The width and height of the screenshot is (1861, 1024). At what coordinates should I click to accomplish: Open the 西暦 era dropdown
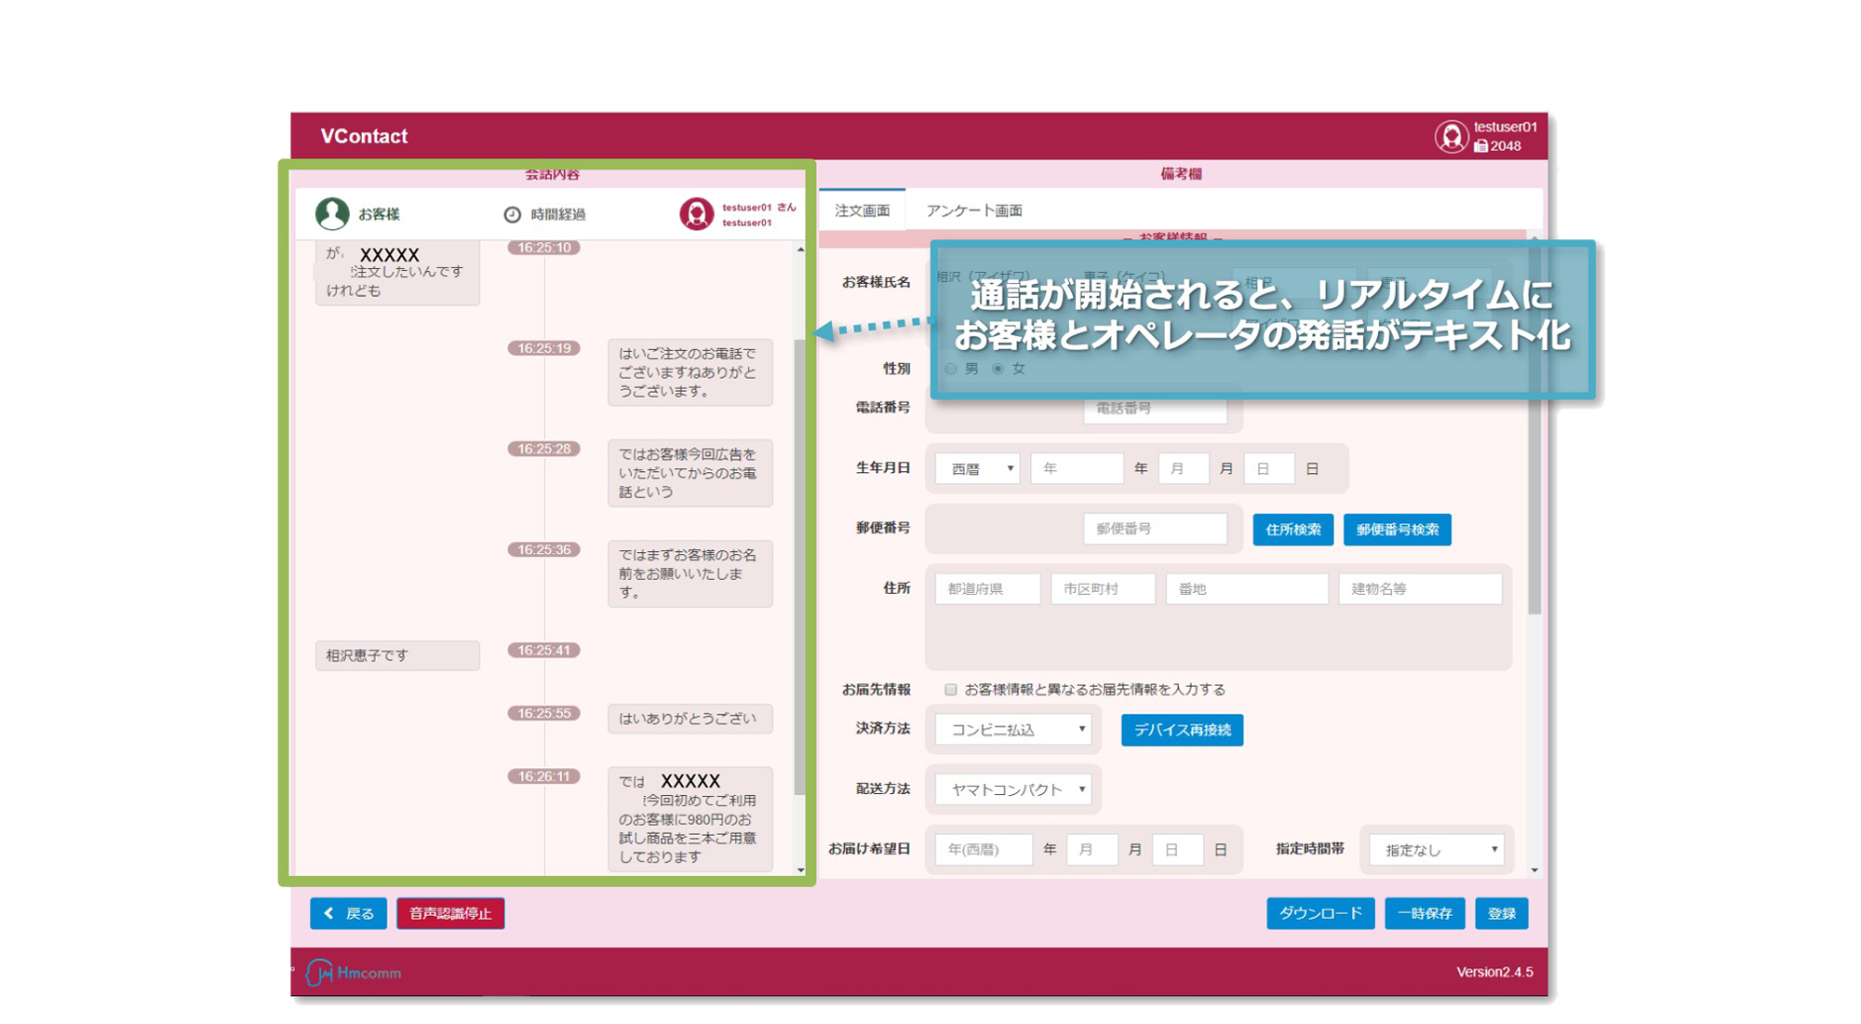click(x=977, y=469)
